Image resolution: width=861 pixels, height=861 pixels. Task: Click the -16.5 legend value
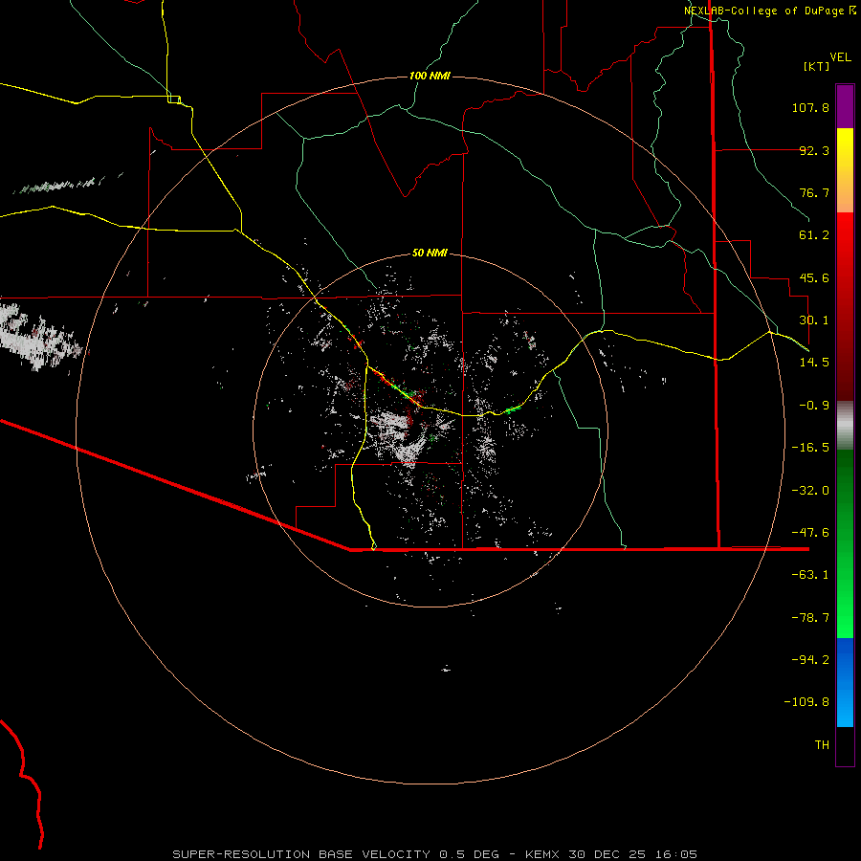pyautogui.click(x=810, y=448)
